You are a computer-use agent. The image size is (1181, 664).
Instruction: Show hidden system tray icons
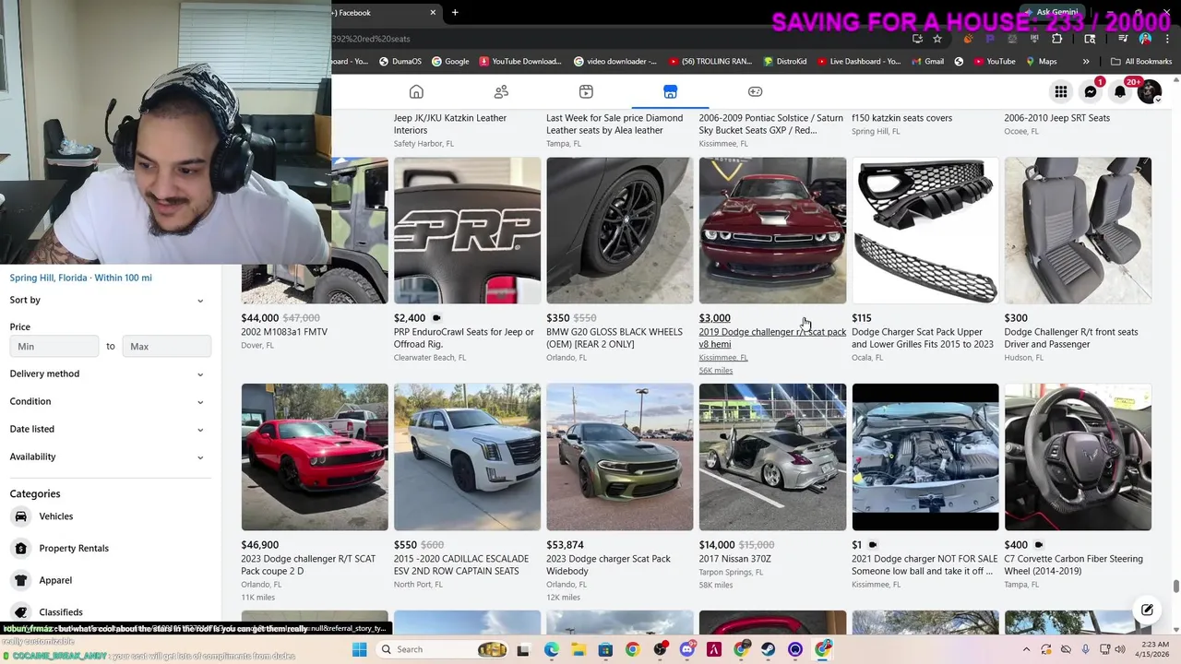click(1026, 649)
